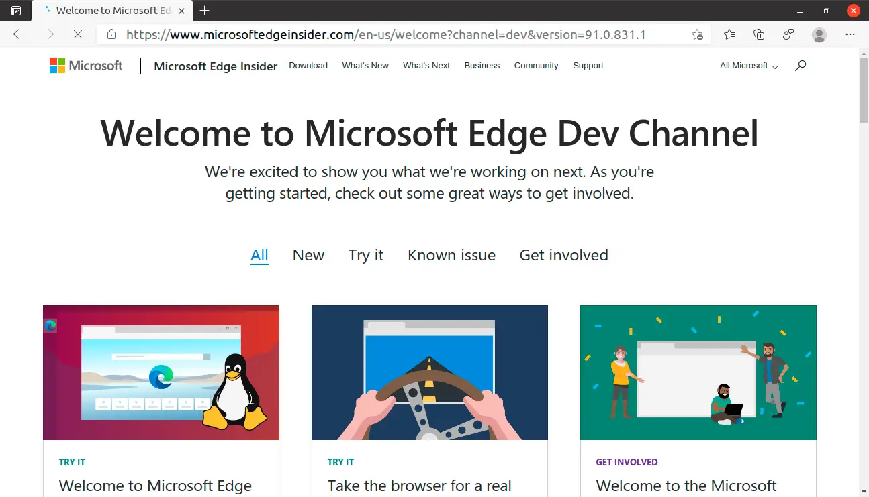Stop loading the page with X button
Screen dimensions: 869x497
click(78, 34)
